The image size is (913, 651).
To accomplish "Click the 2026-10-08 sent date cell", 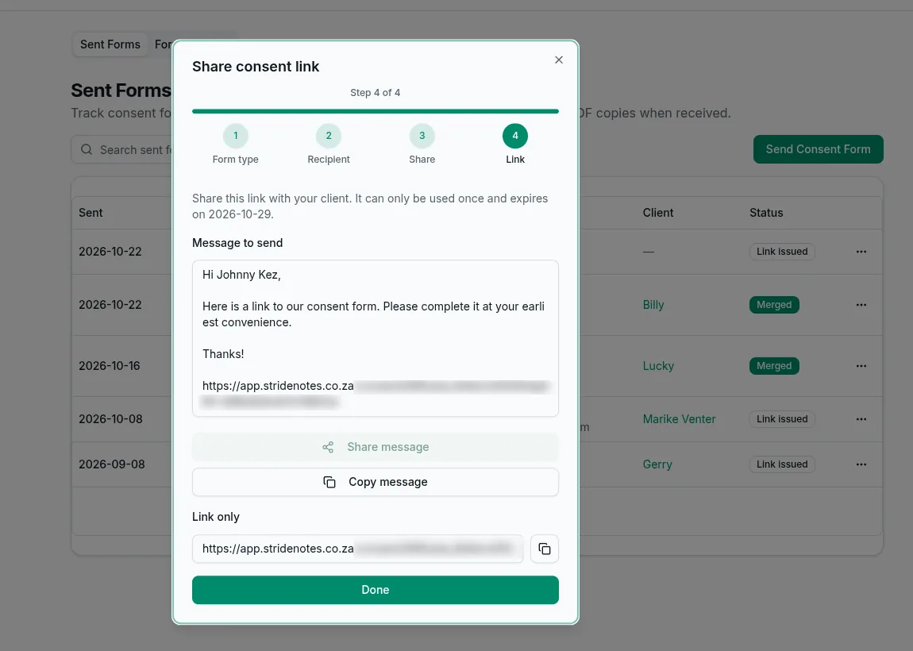I will [x=110, y=418].
